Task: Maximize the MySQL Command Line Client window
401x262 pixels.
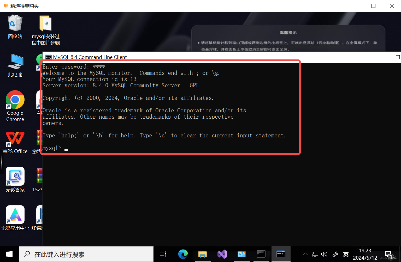Action: pyautogui.click(x=397, y=57)
